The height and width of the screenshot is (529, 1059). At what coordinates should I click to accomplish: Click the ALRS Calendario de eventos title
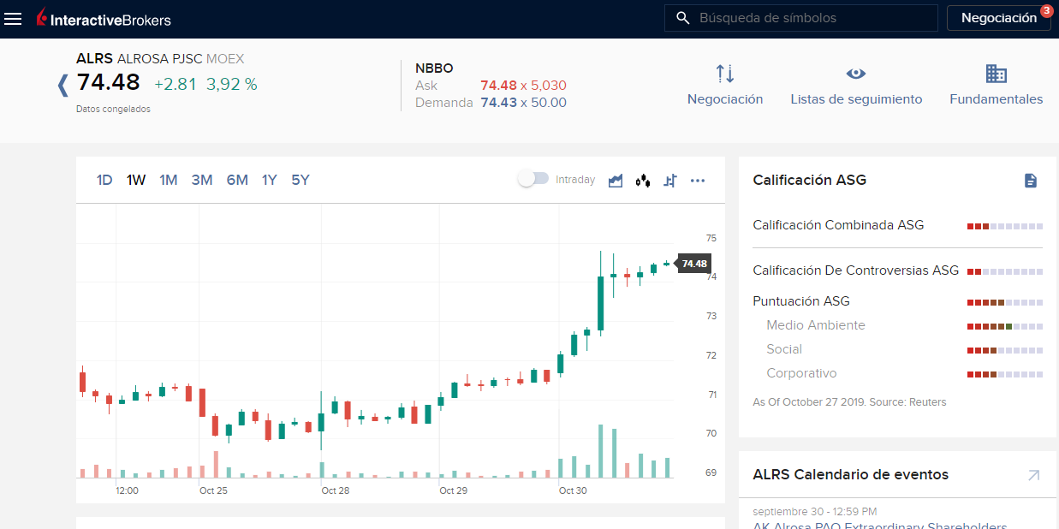pos(851,474)
